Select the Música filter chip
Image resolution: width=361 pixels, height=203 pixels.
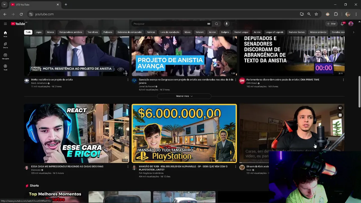coord(50,32)
